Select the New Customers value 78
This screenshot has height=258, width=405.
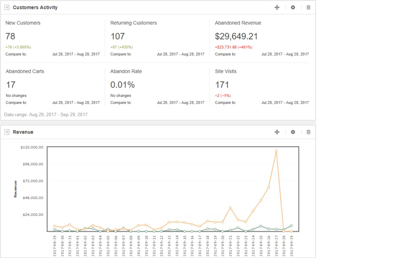[11, 37]
